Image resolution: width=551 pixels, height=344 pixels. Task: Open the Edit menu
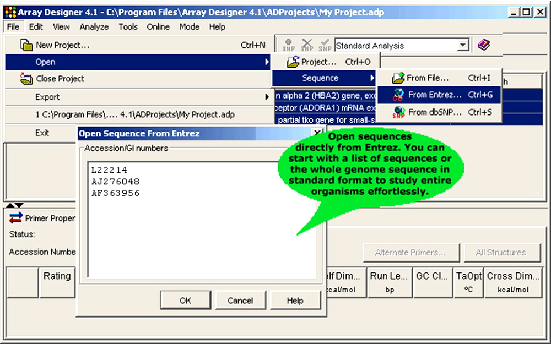coord(36,26)
